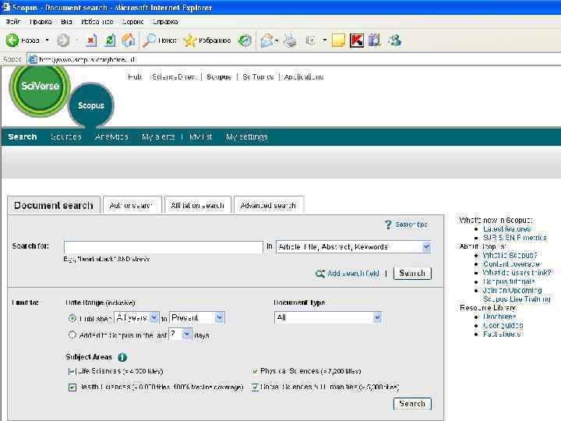Click the Search button below Subject Areas
This screenshot has width=561, height=421.
pos(412,404)
